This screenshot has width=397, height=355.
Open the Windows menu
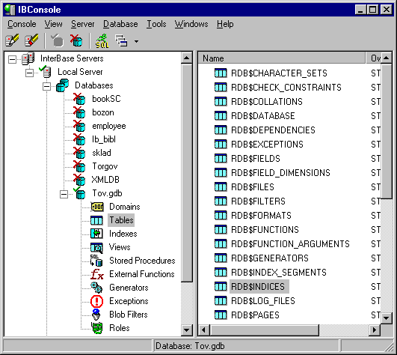click(x=191, y=24)
